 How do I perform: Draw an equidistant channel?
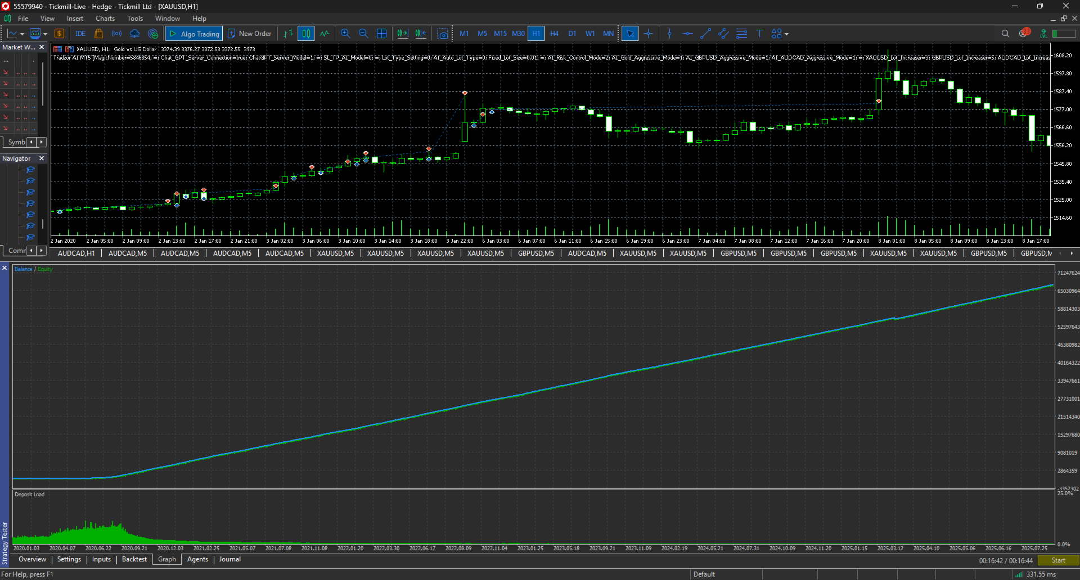[x=723, y=34]
